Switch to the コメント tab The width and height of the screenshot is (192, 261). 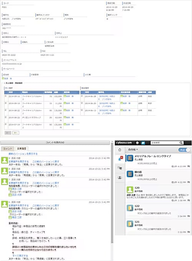point(8,148)
